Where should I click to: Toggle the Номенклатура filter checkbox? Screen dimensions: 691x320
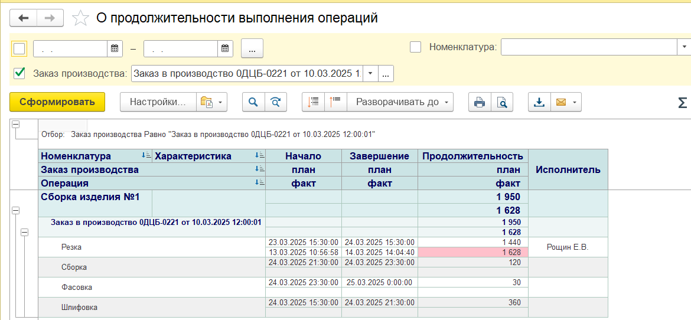[x=415, y=47]
